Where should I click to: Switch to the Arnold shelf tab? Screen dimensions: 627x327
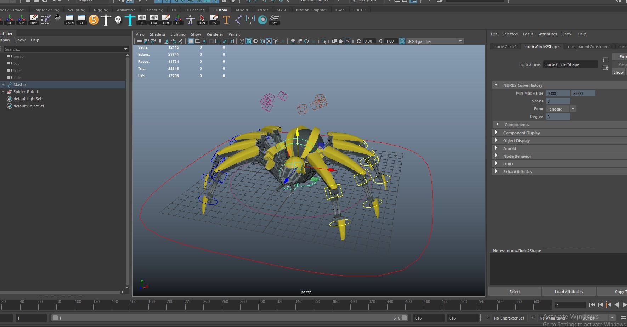click(242, 10)
